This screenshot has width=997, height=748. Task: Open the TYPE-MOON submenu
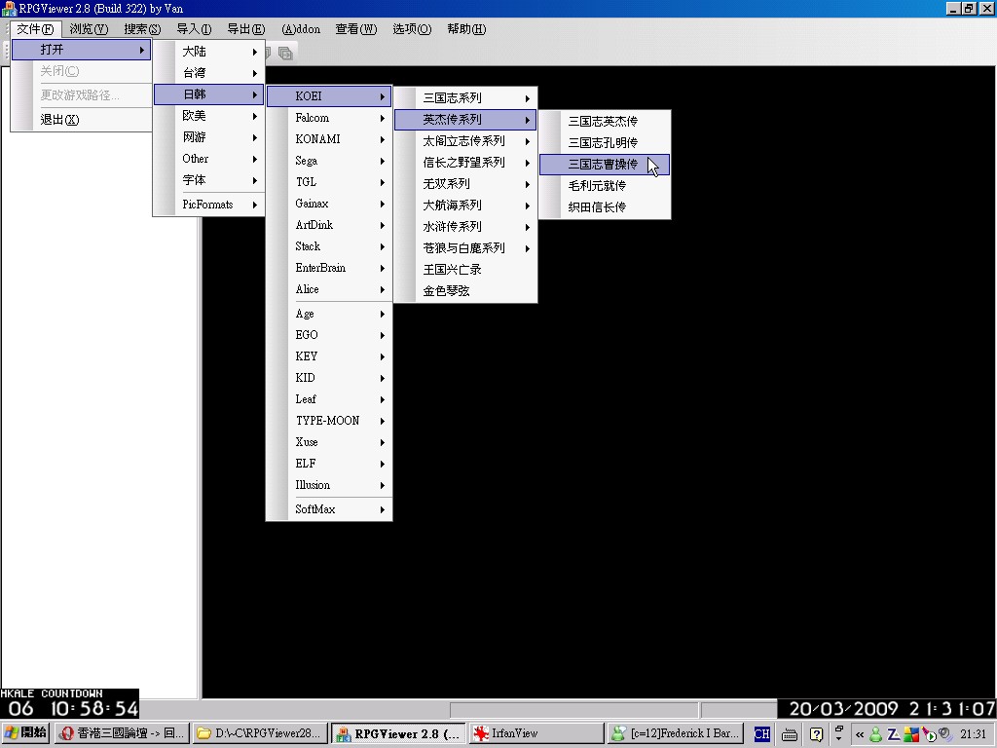pyautogui.click(x=329, y=421)
